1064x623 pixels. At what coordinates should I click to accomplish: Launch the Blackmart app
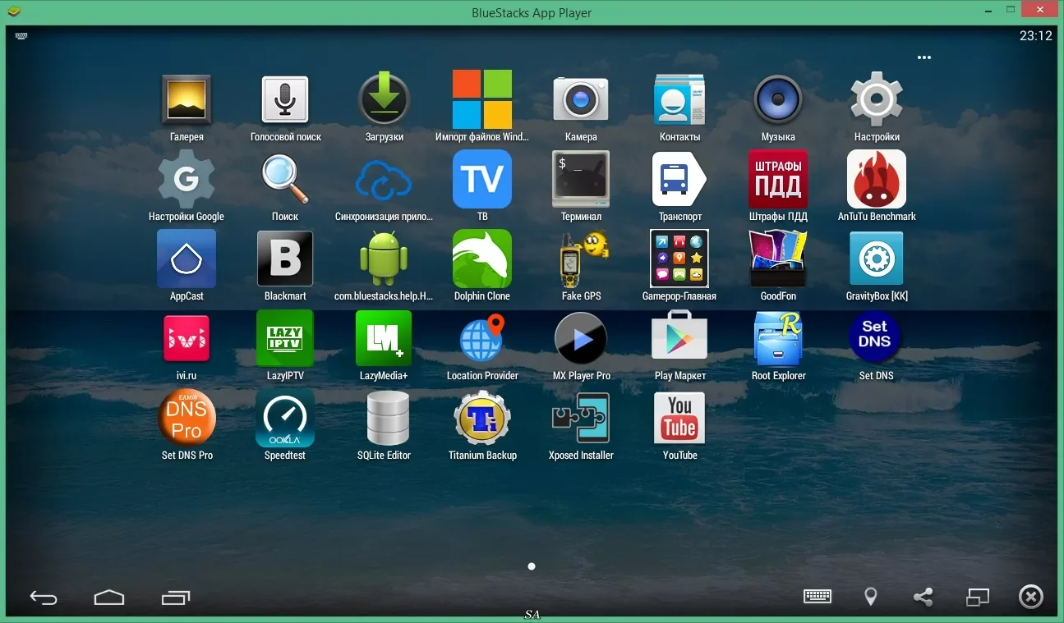click(285, 259)
